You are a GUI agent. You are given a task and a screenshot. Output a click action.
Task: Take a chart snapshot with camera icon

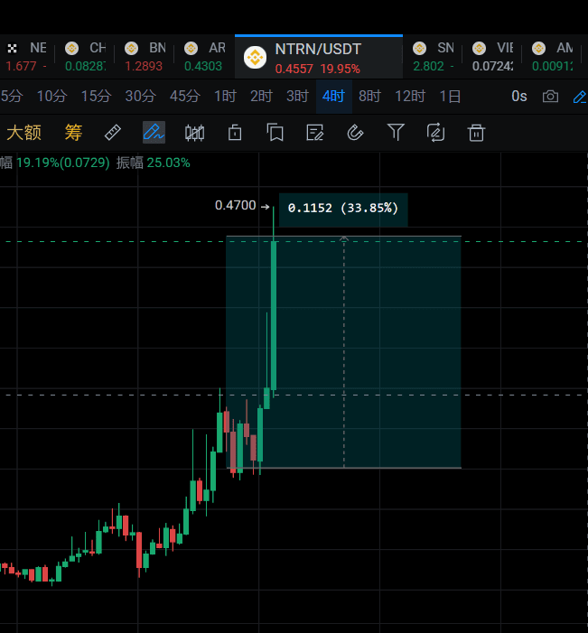[x=550, y=97]
